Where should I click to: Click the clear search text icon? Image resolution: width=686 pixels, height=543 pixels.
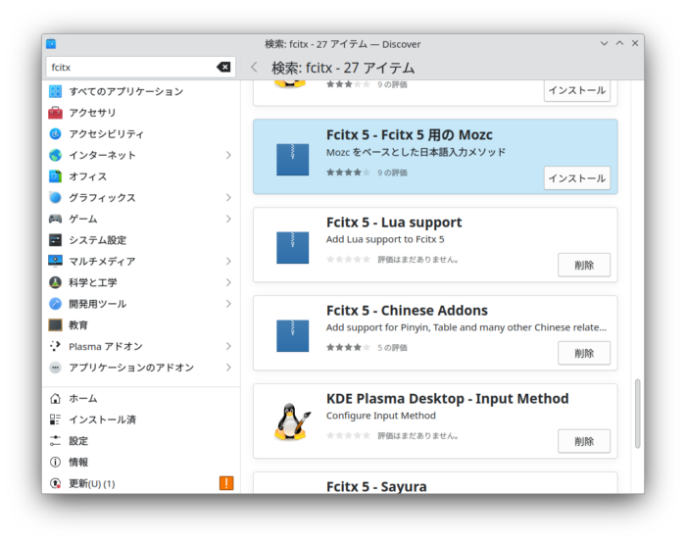coord(223,67)
